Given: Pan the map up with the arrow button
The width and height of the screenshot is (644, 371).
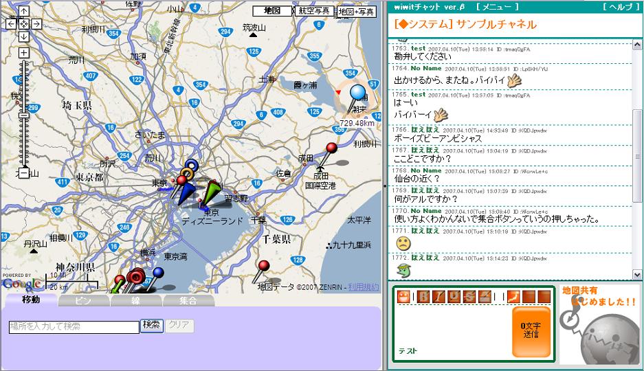Looking at the screenshot, I should (x=24, y=12).
